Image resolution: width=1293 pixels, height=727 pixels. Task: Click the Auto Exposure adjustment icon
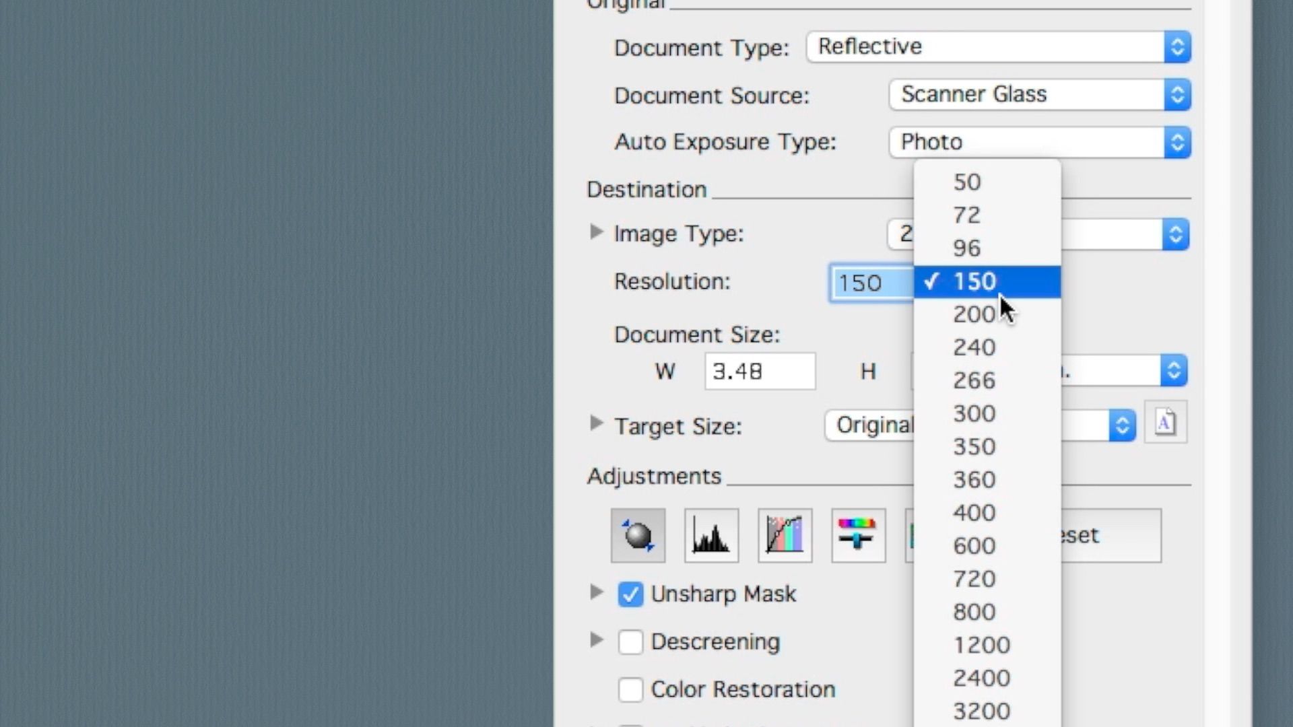(638, 536)
